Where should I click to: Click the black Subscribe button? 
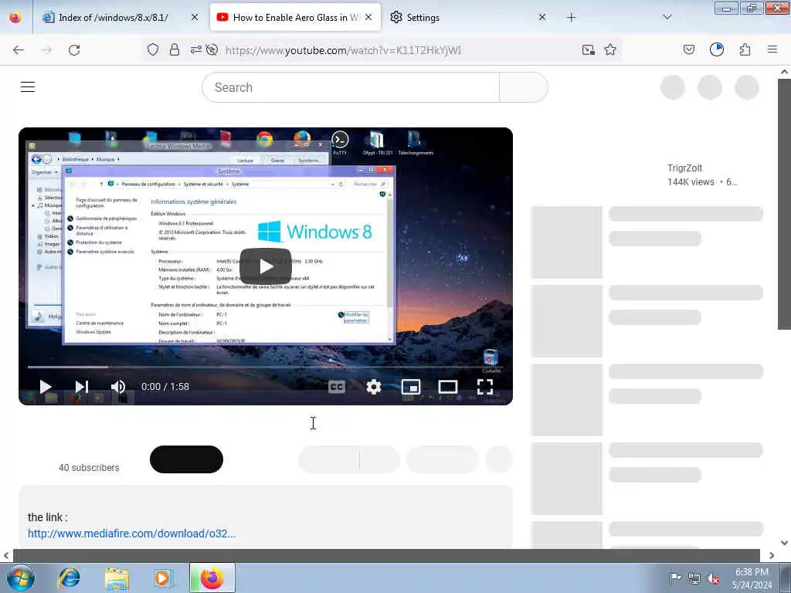186,459
